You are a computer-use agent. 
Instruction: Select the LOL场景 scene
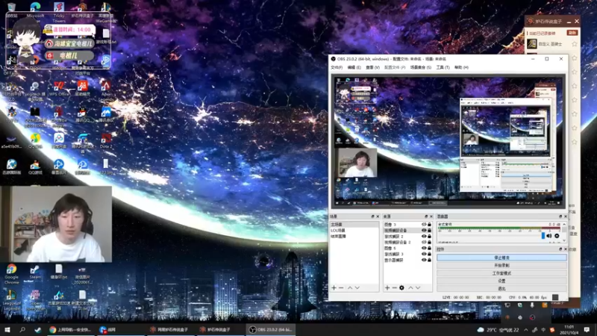click(354, 231)
